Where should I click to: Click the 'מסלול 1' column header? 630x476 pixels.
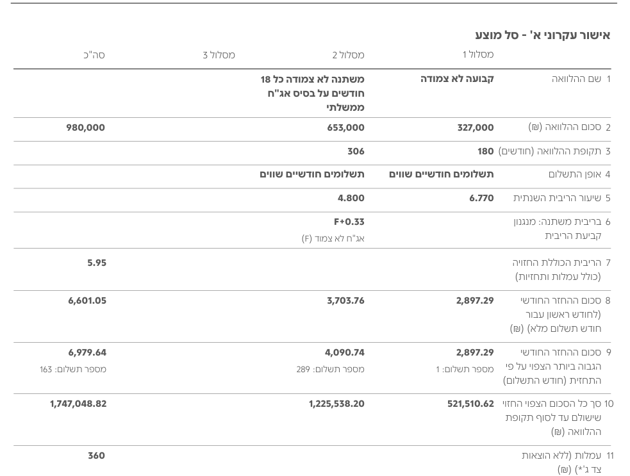coord(478,54)
